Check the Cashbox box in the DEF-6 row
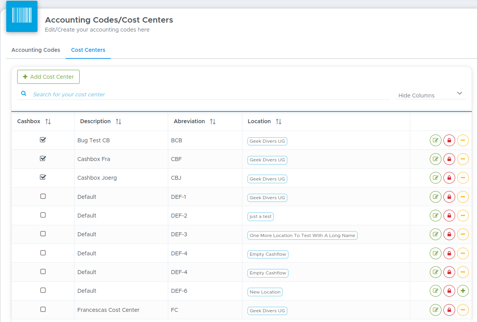 pos(43,290)
